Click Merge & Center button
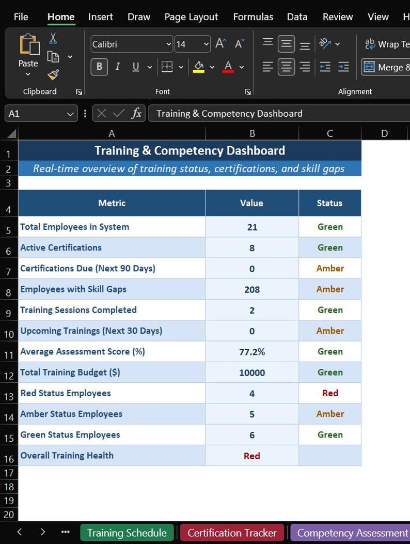 tap(386, 67)
